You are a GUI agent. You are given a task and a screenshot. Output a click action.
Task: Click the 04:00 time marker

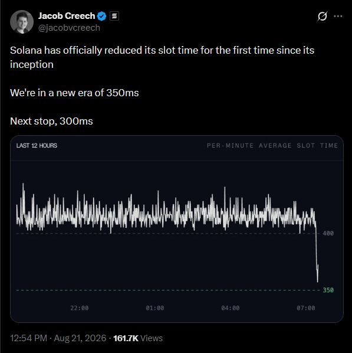pyautogui.click(x=231, y=308)
